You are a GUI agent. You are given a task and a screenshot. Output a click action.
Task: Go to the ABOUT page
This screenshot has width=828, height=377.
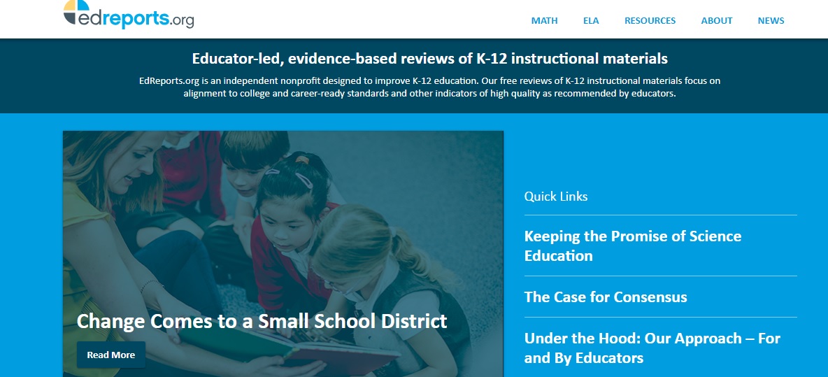click(x=717, y=20)
